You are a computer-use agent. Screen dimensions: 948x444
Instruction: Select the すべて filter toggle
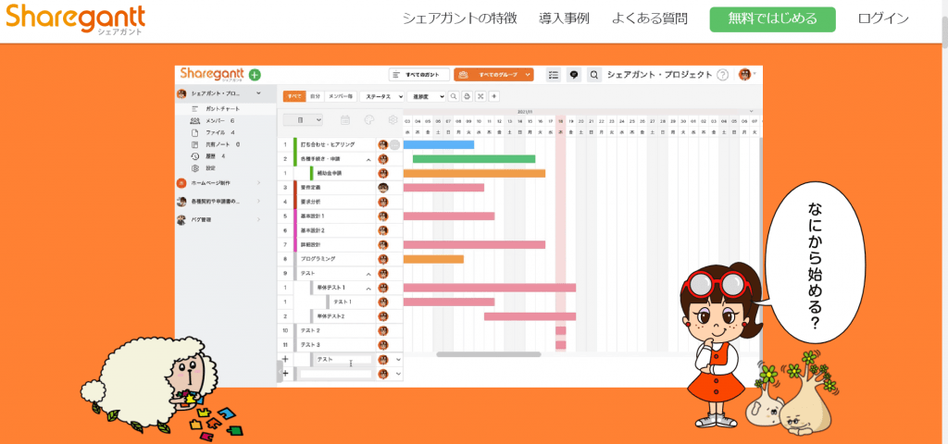(294, 96)
